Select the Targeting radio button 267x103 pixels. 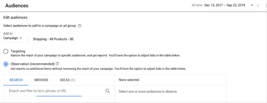pos(6,51)
